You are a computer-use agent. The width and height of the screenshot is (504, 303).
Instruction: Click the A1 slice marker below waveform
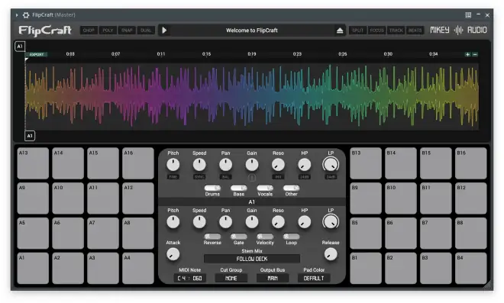30,136
